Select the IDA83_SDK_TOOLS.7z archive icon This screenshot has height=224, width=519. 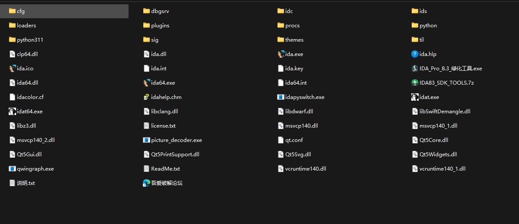(415, 83)
